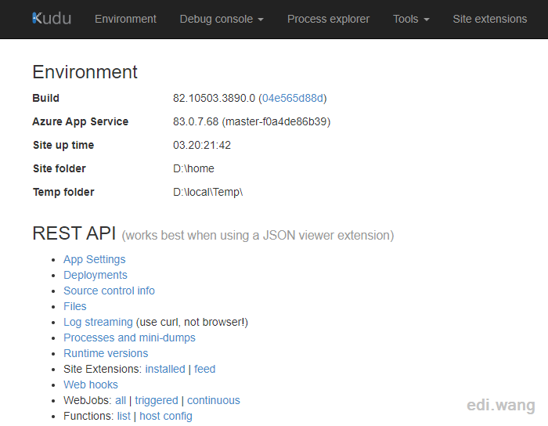This screenshot has width=548, height=426.
Task: Open Process explorer page
Action: [328, 19]
